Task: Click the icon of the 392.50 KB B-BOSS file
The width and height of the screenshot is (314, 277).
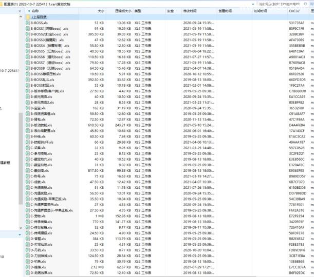Action: coord(28,80)
